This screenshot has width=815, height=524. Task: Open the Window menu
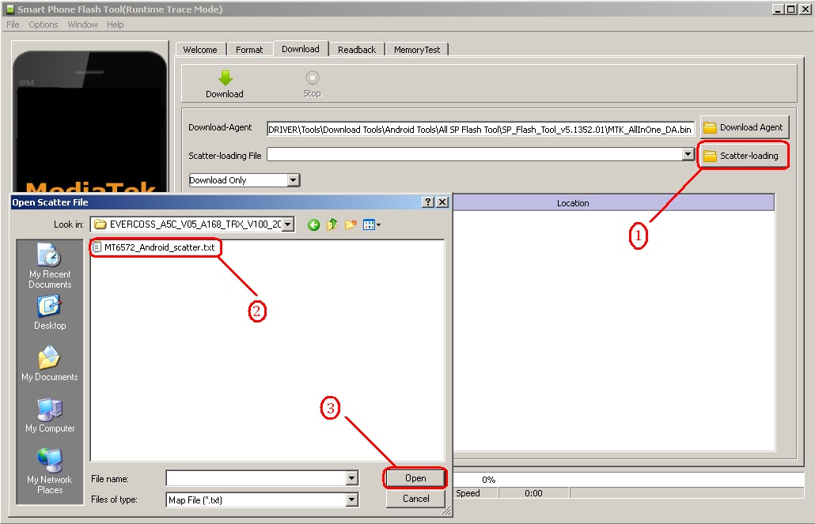click(82, 25)
